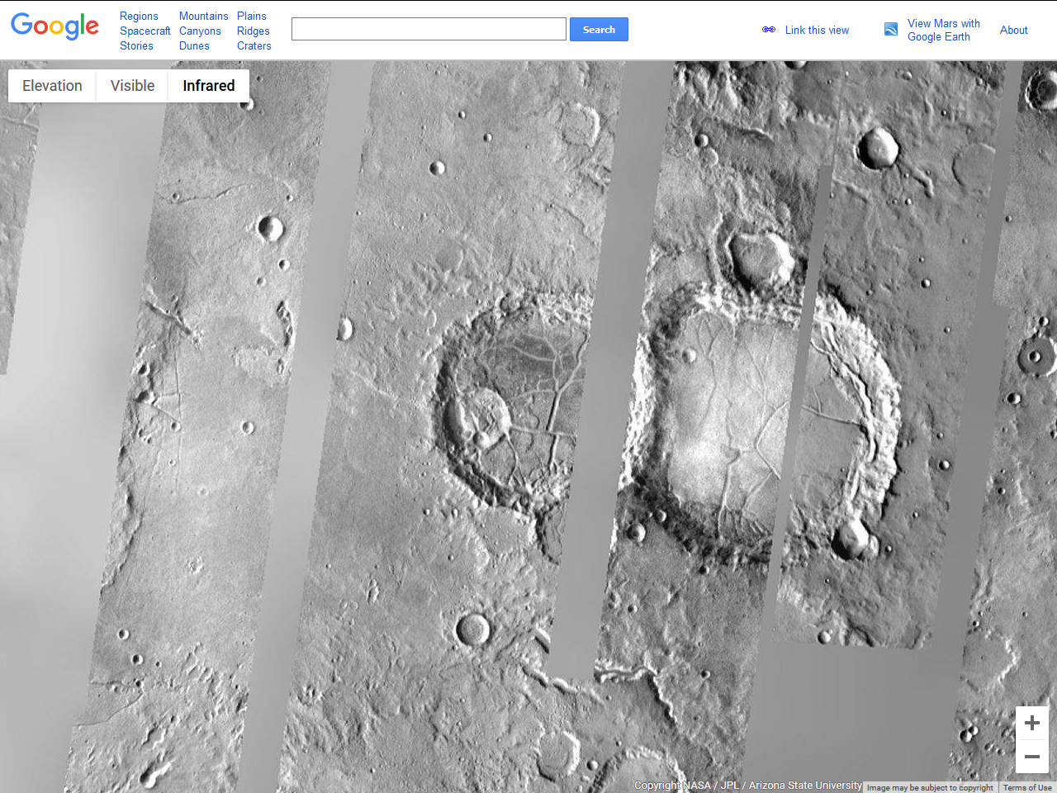Show the Mountains list
This screenshot has height=793, width=1057.
(x=204, y=16)
